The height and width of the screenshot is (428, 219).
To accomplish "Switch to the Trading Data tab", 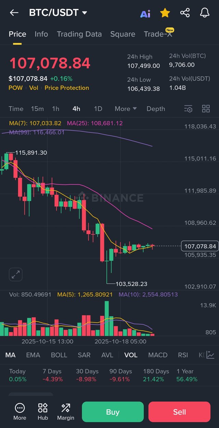I will (79, 34).
